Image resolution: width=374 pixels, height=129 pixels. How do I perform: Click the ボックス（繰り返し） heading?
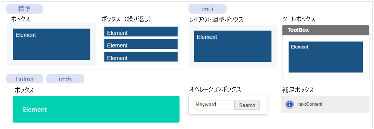click(x=126, y=19)
